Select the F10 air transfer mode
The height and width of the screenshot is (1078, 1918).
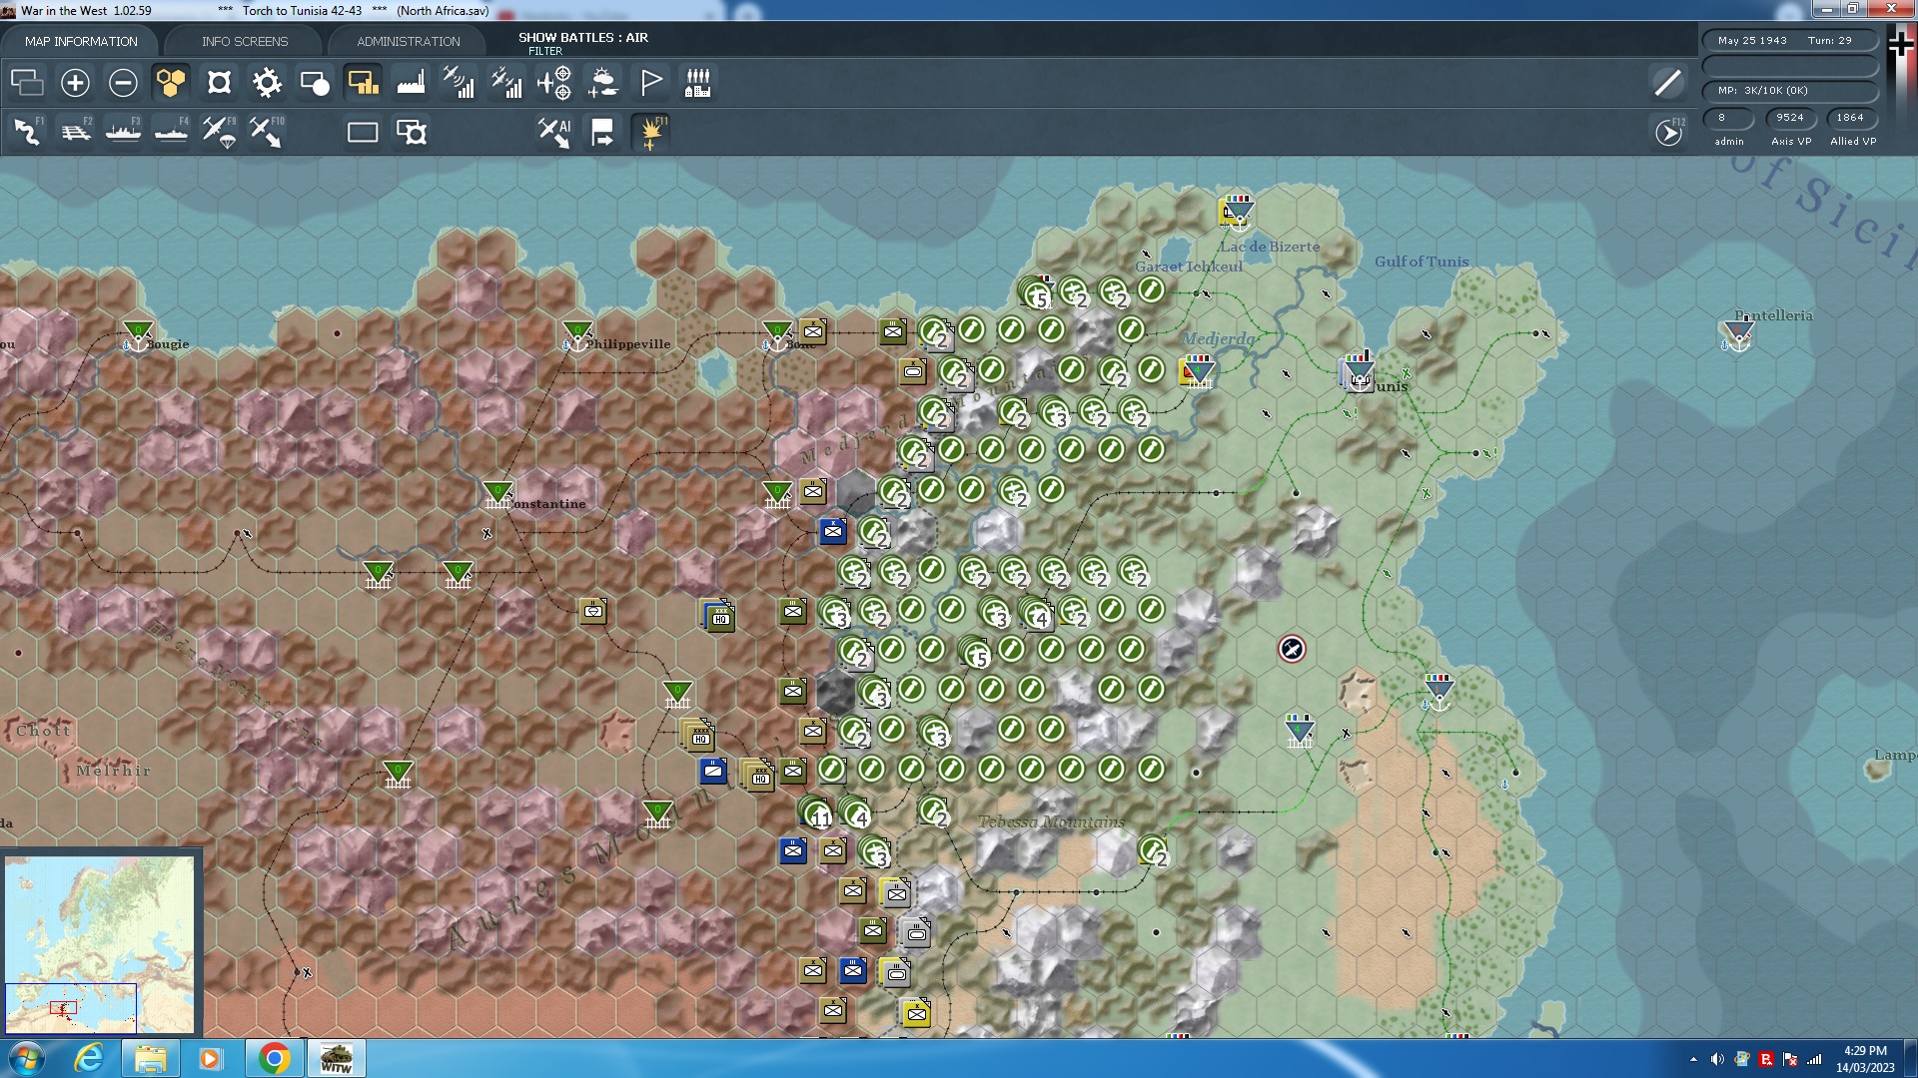[x=267, y=131]
